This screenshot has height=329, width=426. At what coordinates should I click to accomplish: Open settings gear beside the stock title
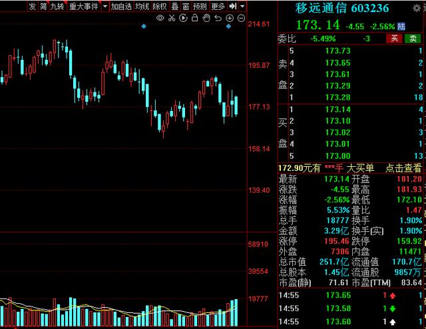tap(417, 8)
